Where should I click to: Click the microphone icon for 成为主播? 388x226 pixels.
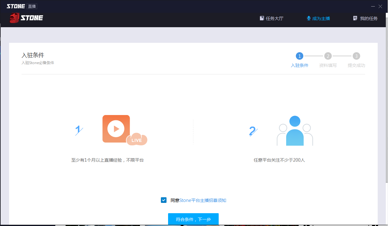click(x=309, y=18)
